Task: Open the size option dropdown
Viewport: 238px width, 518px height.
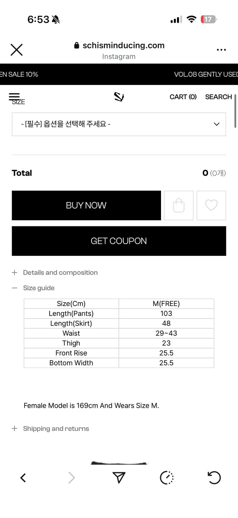Action: (x=119, y=124)
